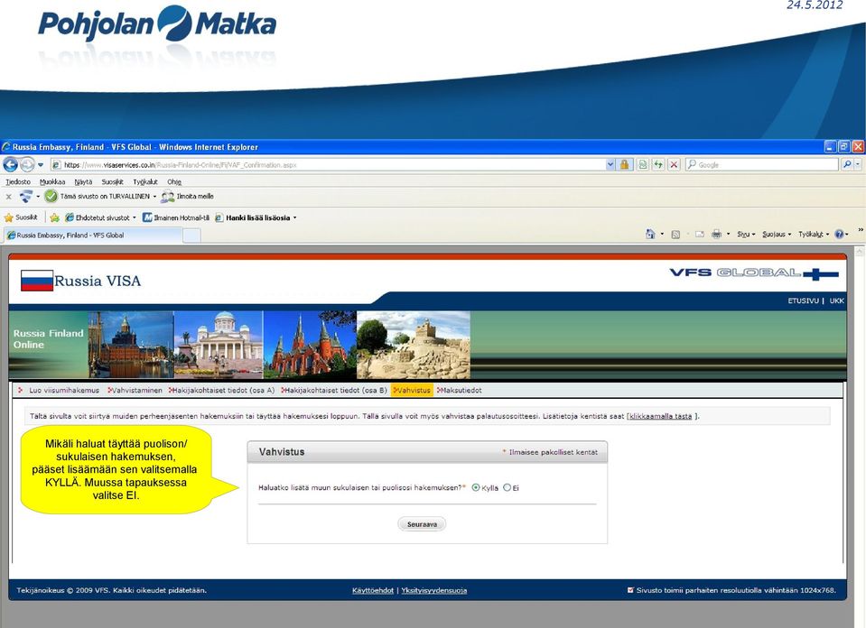Open the Ehdotetut sivustot dropdown

[x=100, y=217]
